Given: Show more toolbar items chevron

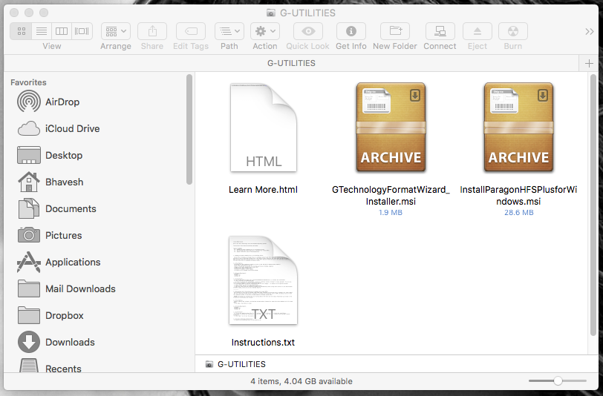Looking at the screenshot, I should coord(589,31).
